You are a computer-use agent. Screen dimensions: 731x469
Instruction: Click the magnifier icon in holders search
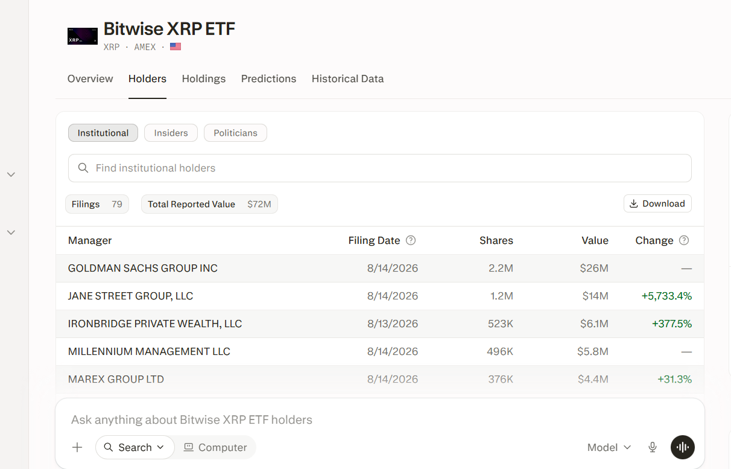(x=83, y=168)
